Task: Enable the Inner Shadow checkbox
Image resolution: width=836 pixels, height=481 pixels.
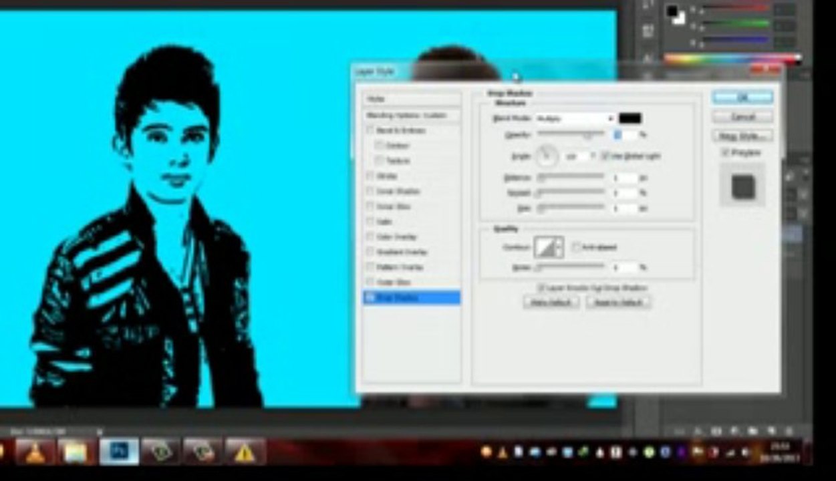Action: tap(370, 192)
